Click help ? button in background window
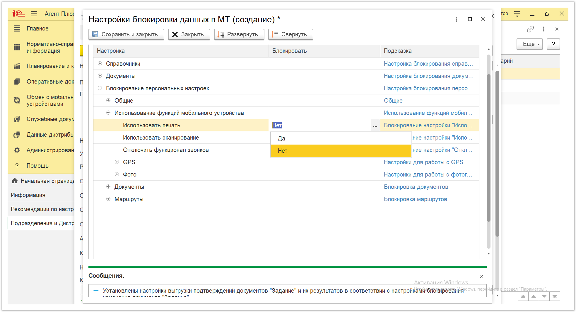Image resolution: width=576 pixels, height=312 pixels. pos(553,44)
